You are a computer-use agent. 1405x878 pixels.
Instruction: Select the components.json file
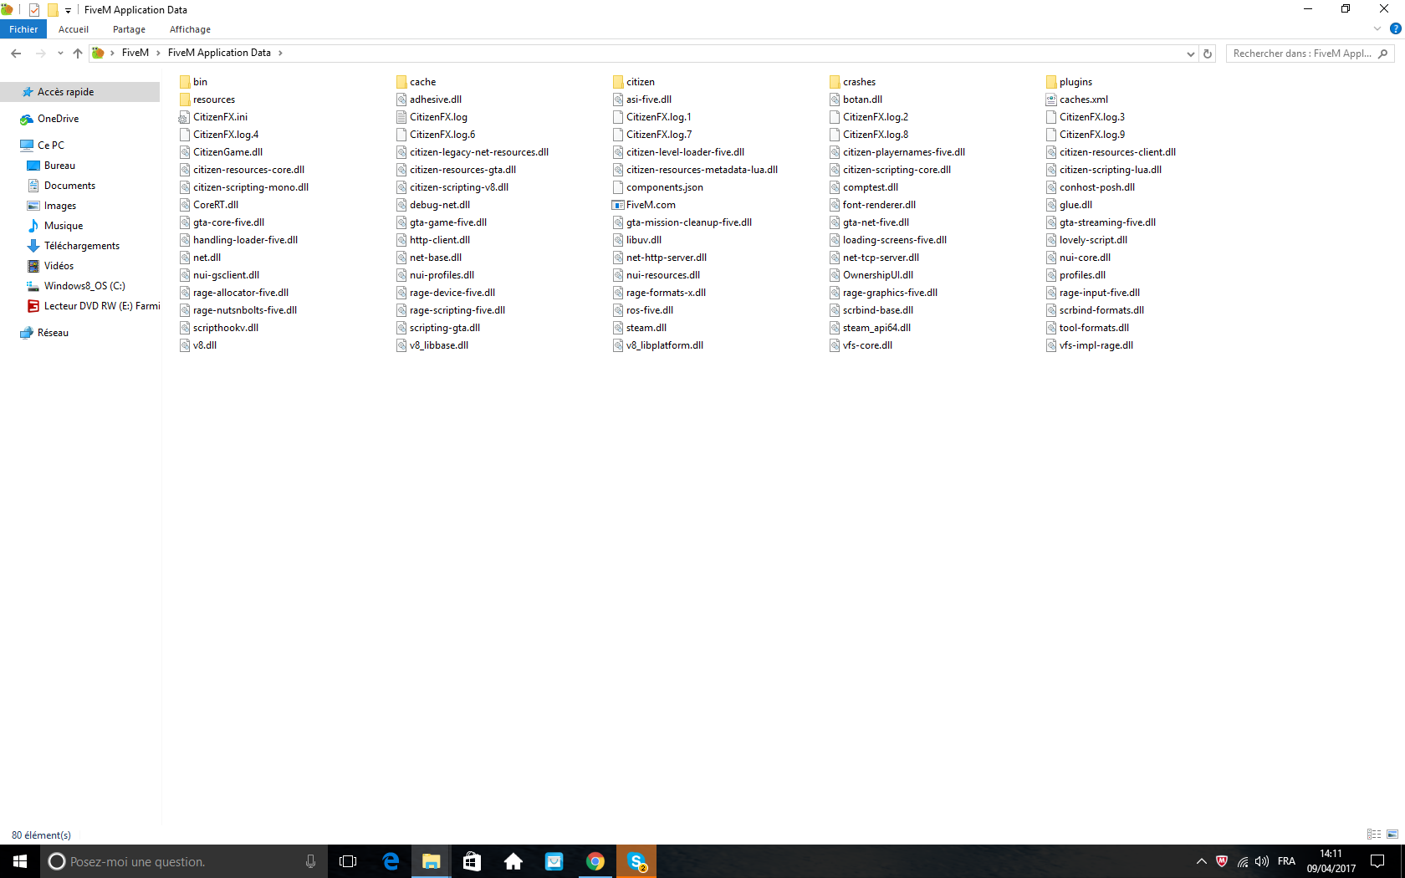[657, 187]
